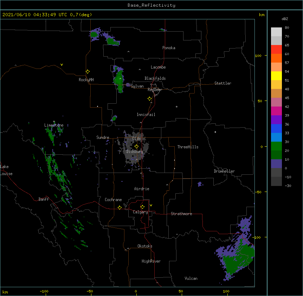
Task: Click the white asterisk marker east of Innisfail
Action: 176,107
